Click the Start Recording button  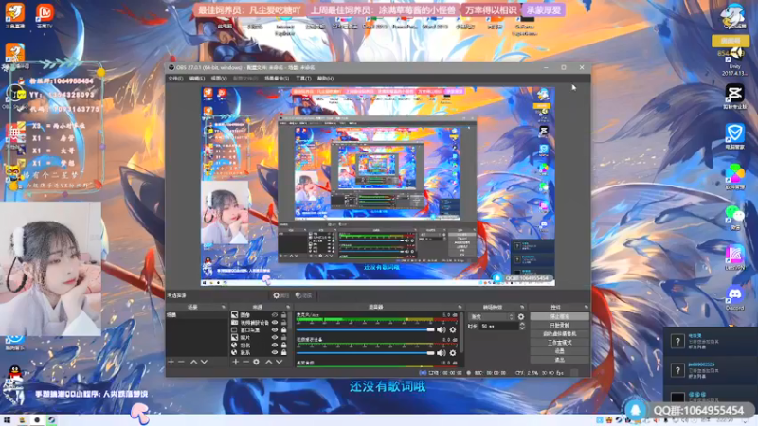coord(559,325)
